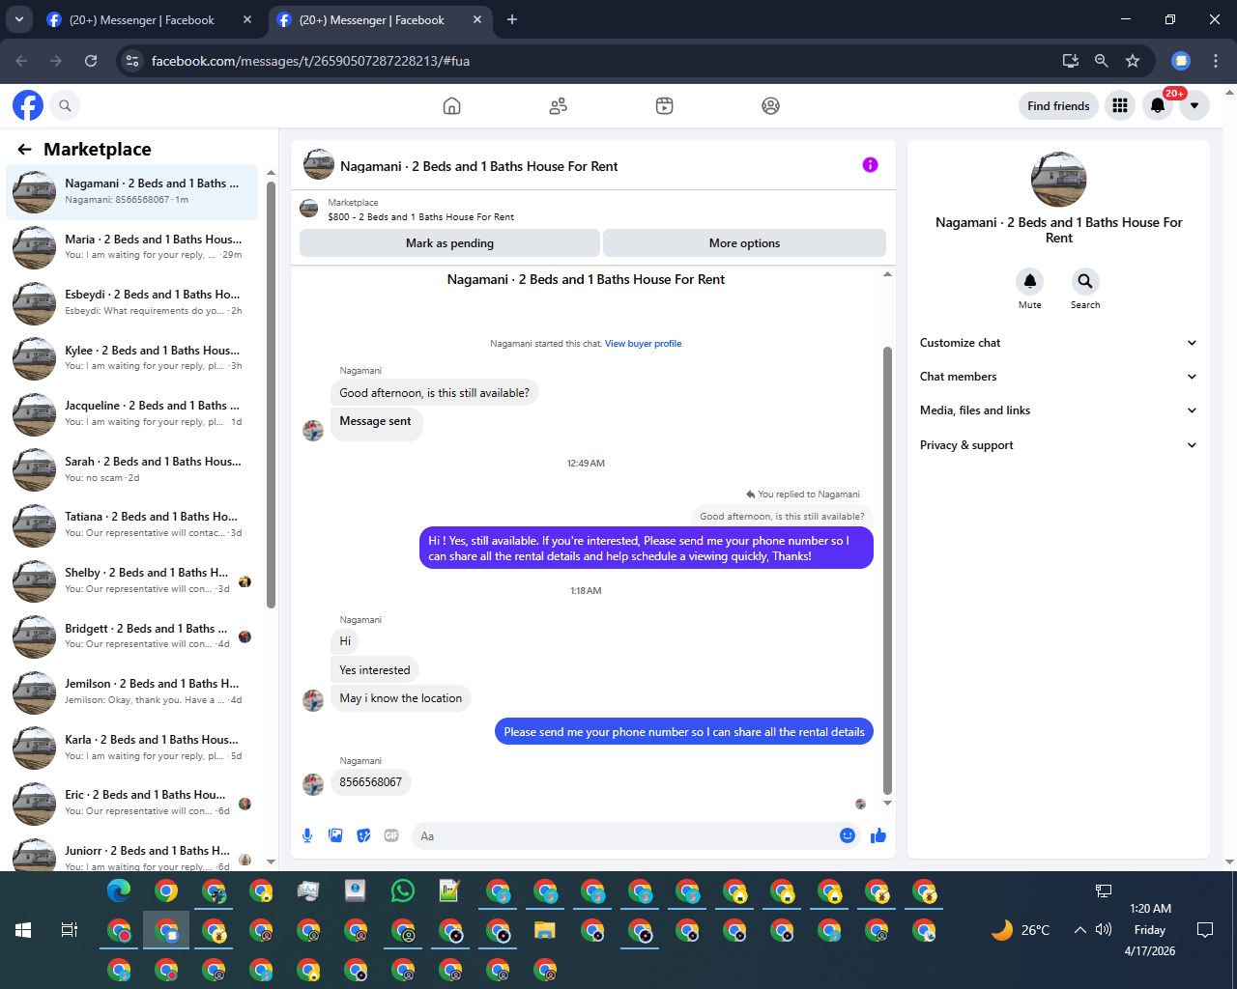Open Microsoft Edge from the taskbar

point(119,890)
